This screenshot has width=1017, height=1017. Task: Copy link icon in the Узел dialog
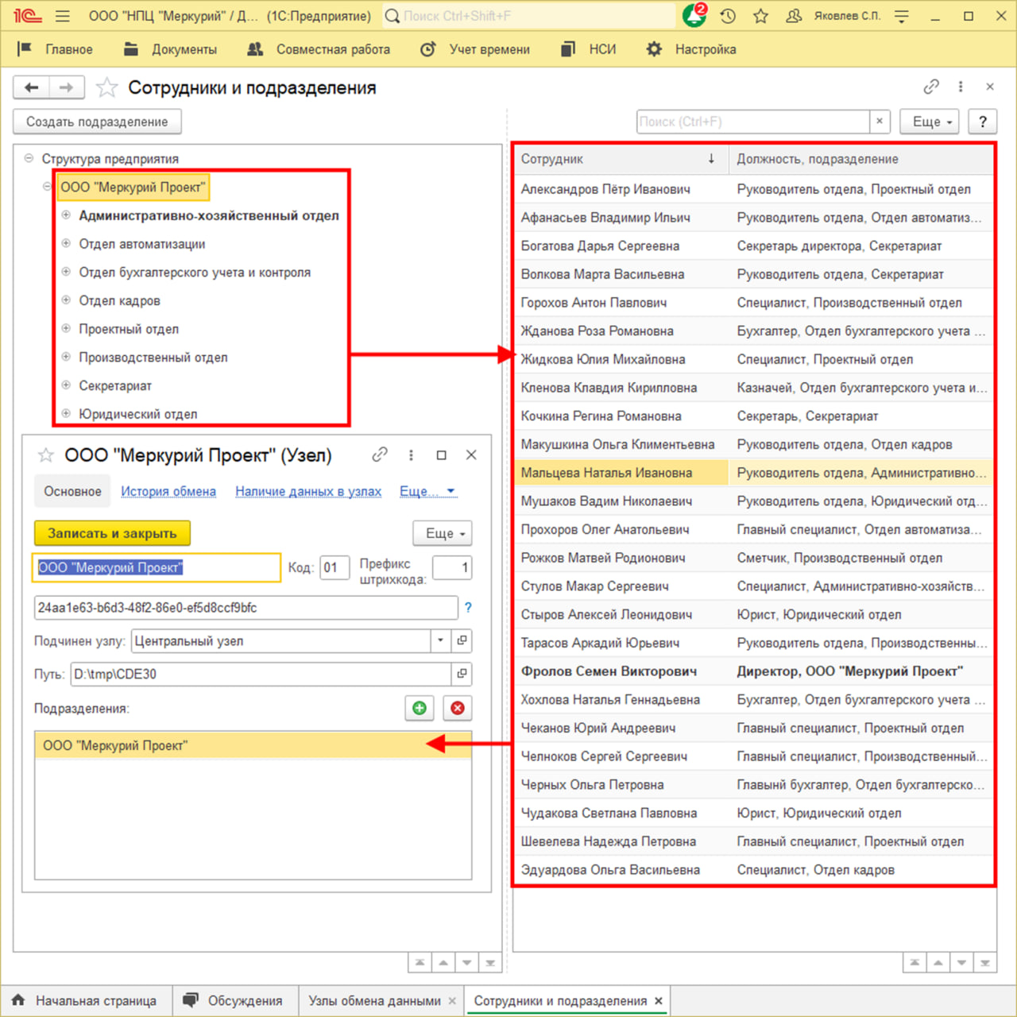click(380, 454)
